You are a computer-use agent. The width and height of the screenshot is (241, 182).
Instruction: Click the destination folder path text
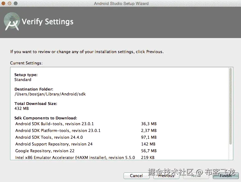50,94
